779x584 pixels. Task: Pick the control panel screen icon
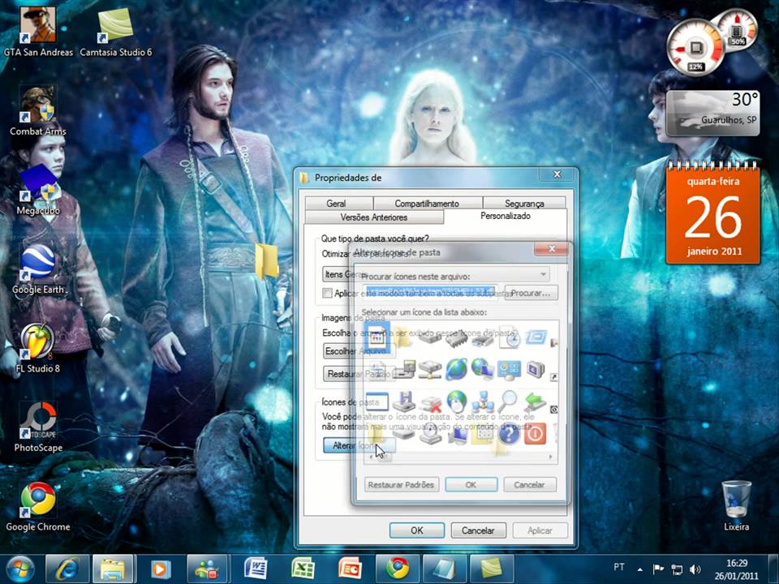(509, 370)
